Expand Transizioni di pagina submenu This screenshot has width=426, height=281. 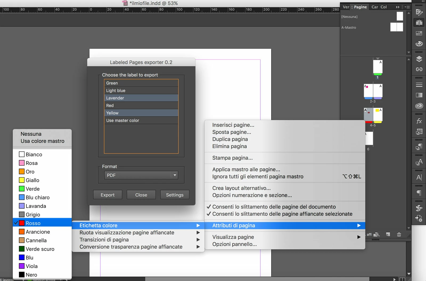click(x=138, y=240)
